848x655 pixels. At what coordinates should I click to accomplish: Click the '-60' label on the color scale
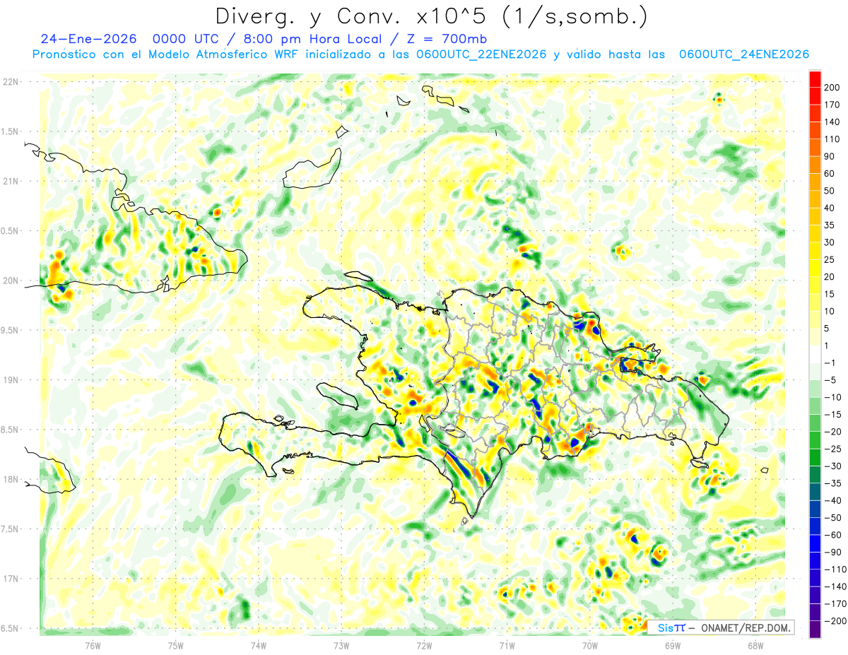(834, 535)
